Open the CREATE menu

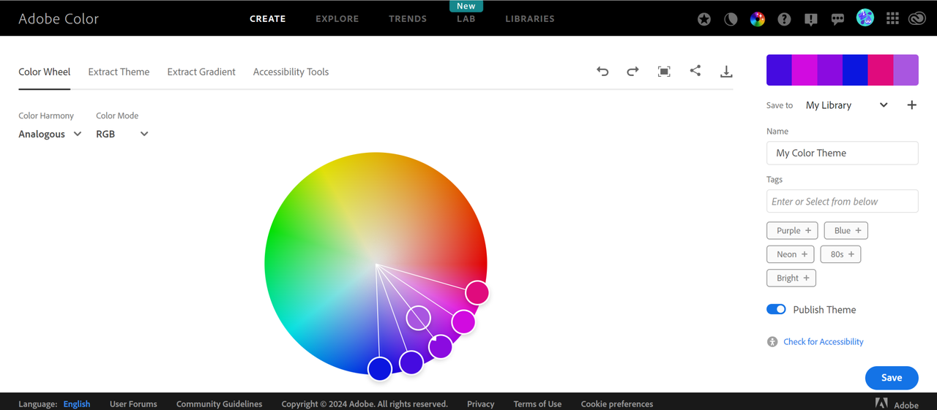(268, 19)
